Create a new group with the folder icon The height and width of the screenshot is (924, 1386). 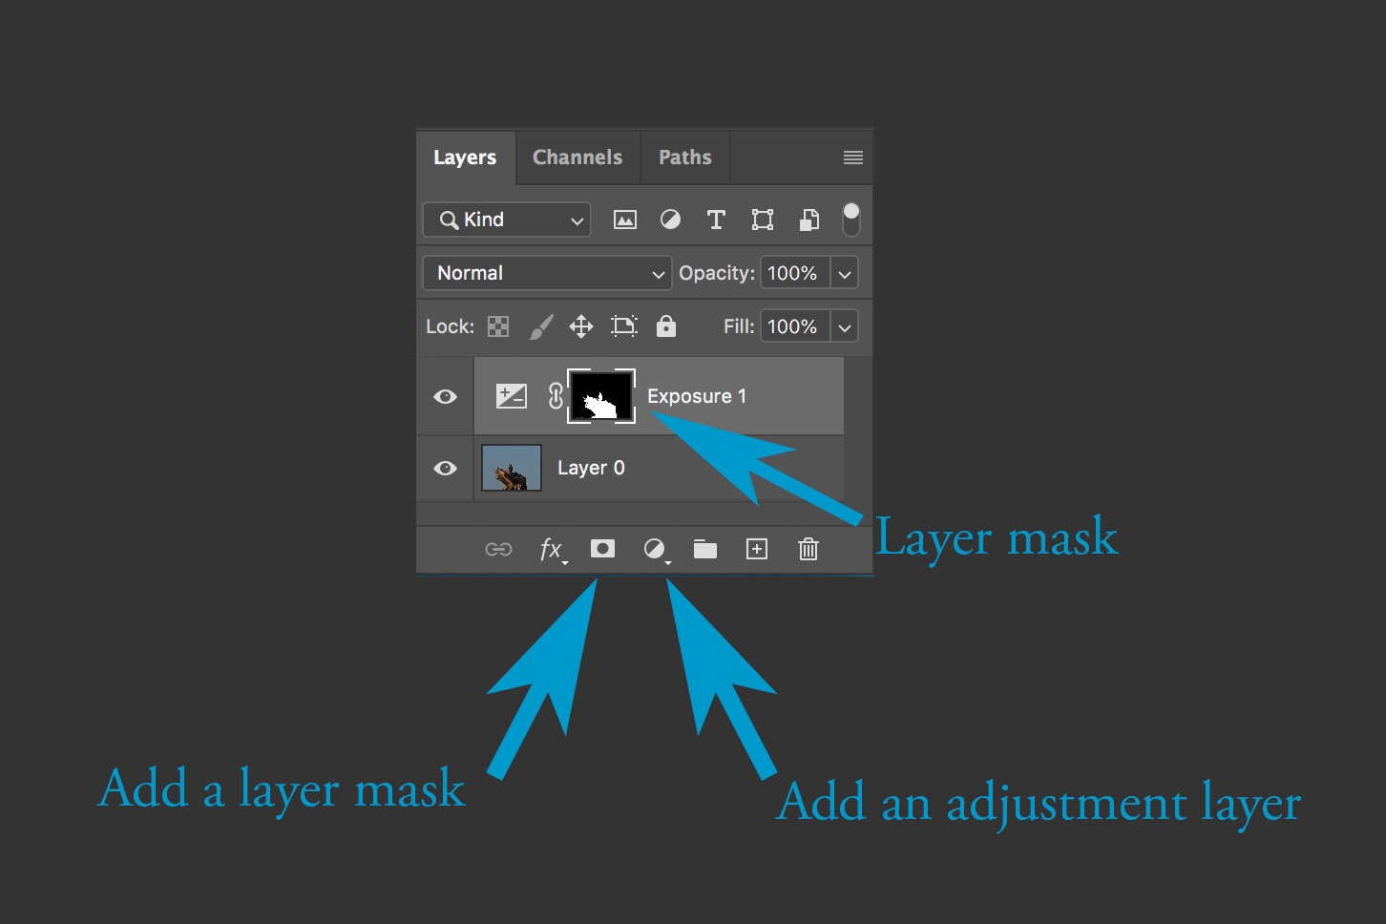coord(704,549)
